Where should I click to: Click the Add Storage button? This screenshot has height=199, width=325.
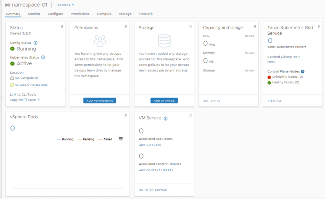[x=164, y=101]
